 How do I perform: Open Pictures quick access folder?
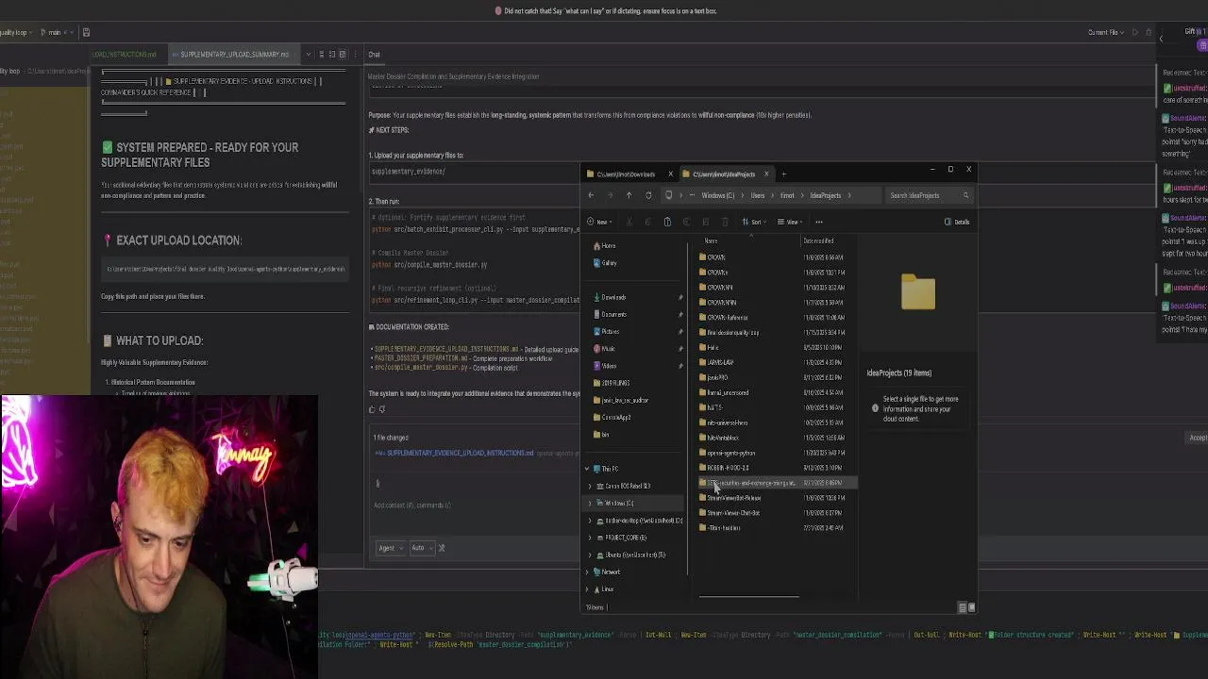tap(610, 332)
